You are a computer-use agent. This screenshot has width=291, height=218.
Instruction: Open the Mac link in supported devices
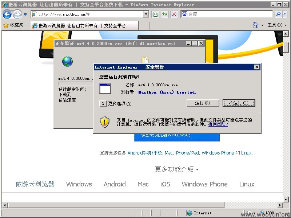point(168,153)
